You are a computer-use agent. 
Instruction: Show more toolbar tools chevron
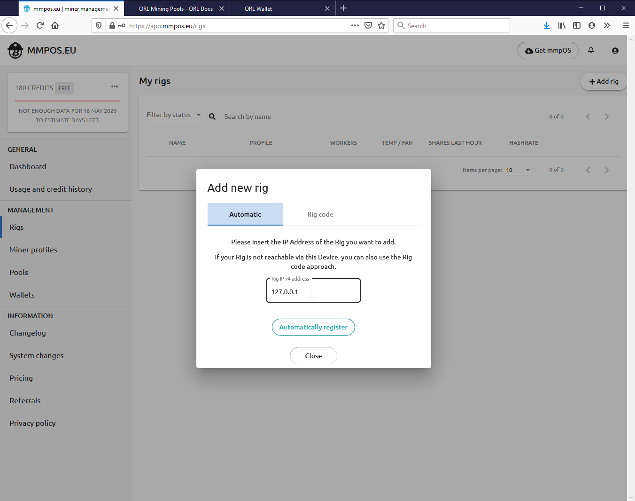coord(607,25)
